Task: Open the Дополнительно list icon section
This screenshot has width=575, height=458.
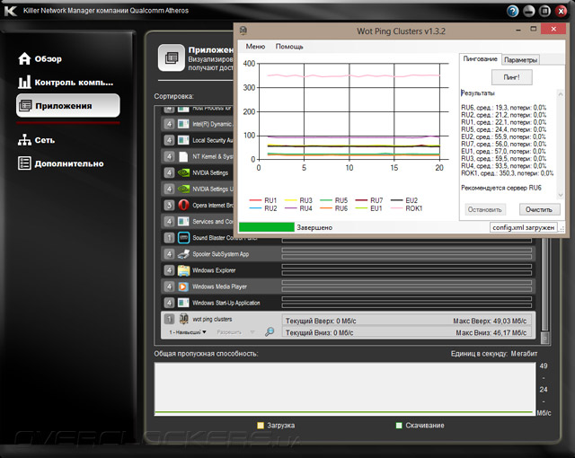Action: coord(24,163)
